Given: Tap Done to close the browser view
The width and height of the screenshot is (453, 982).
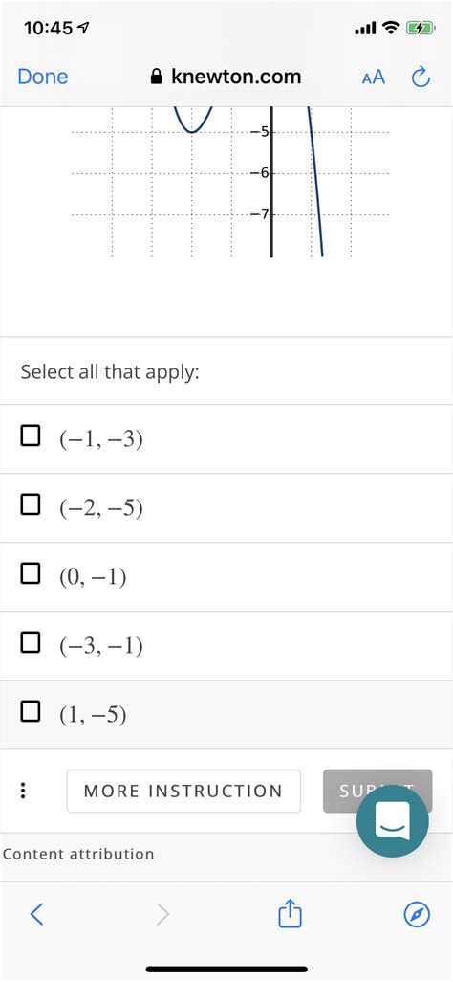Looking at the screenshot, I should coord(43,77).
